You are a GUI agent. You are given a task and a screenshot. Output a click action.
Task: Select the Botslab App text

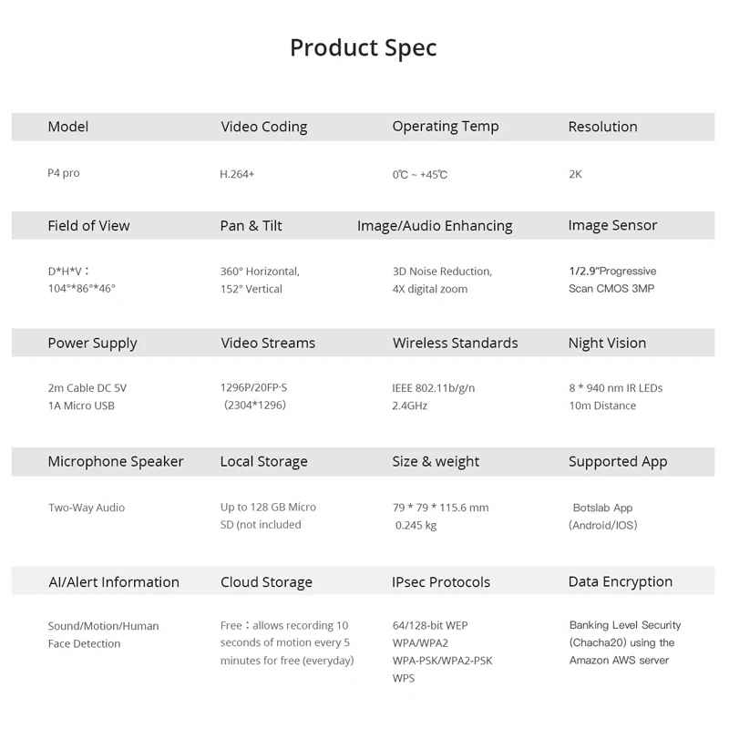[601, 508]
